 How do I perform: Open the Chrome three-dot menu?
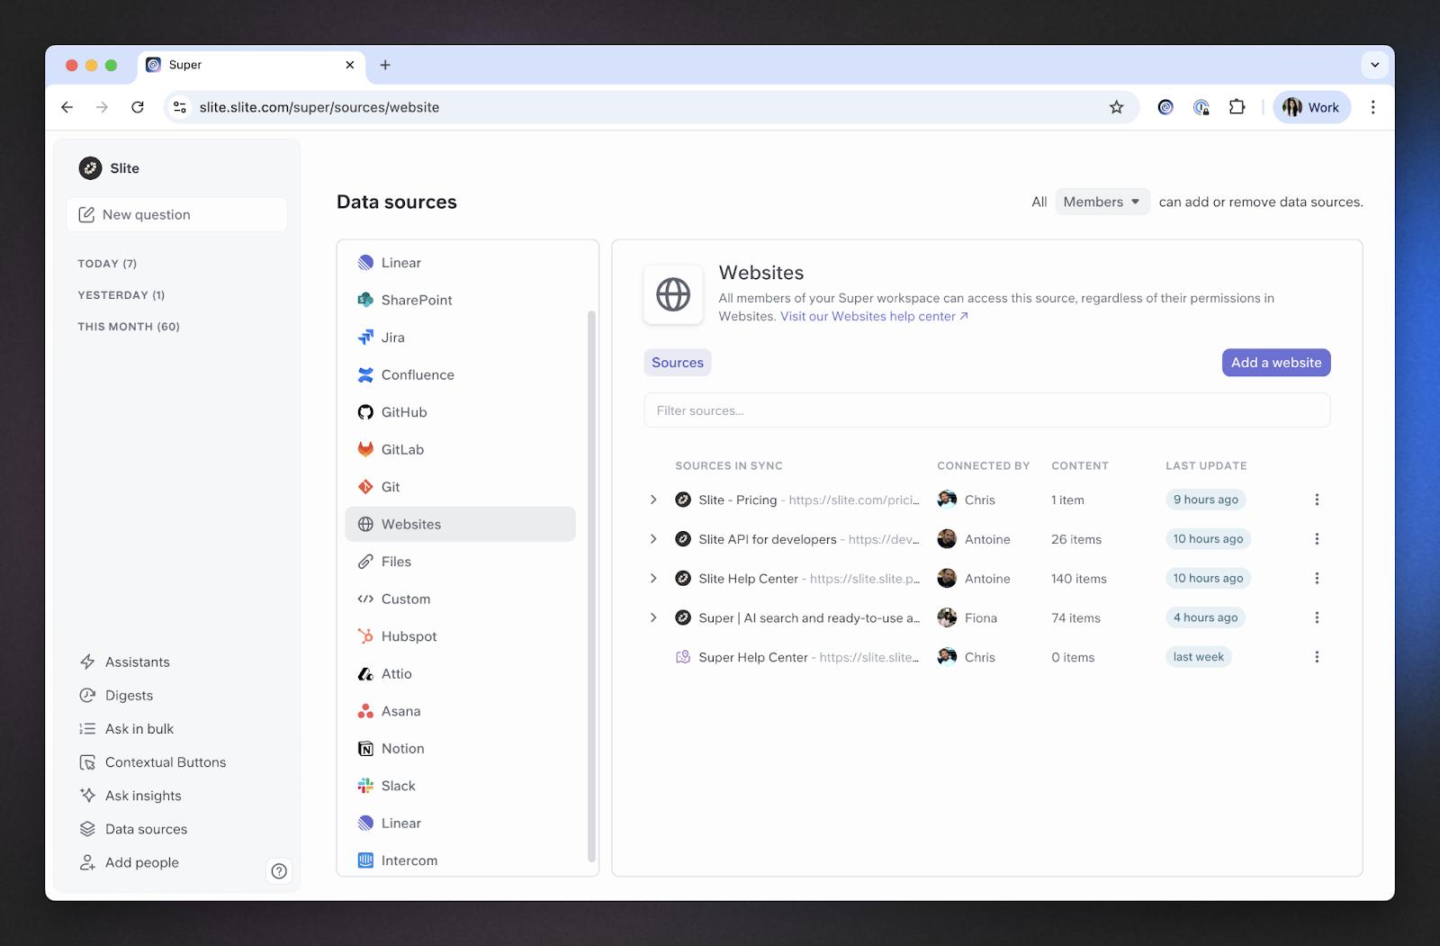(1372, 107)
